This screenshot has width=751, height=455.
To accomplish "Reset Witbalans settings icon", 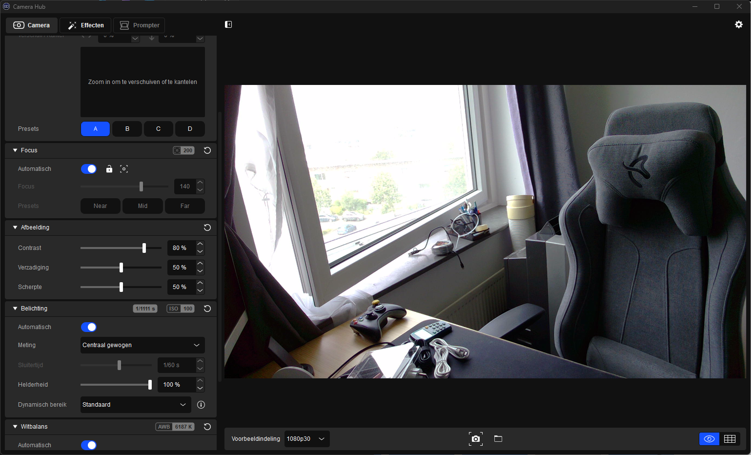I will [x=207, y=427].
